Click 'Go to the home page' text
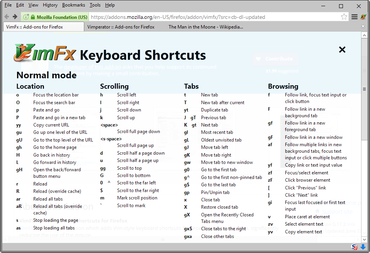The height and width of the screenshot is (253, 370). [x=55, y=147]
